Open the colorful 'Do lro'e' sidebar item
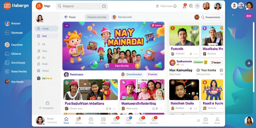The height and width of the screenshot is (128, 256). pyautogui.click(x=44, y=78)
